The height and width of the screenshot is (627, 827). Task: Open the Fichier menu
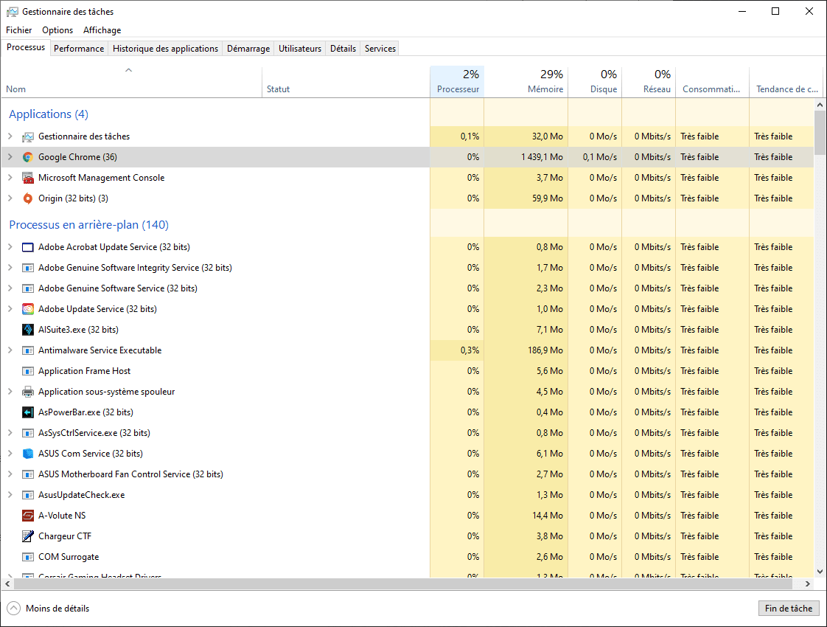pos(19,30)
